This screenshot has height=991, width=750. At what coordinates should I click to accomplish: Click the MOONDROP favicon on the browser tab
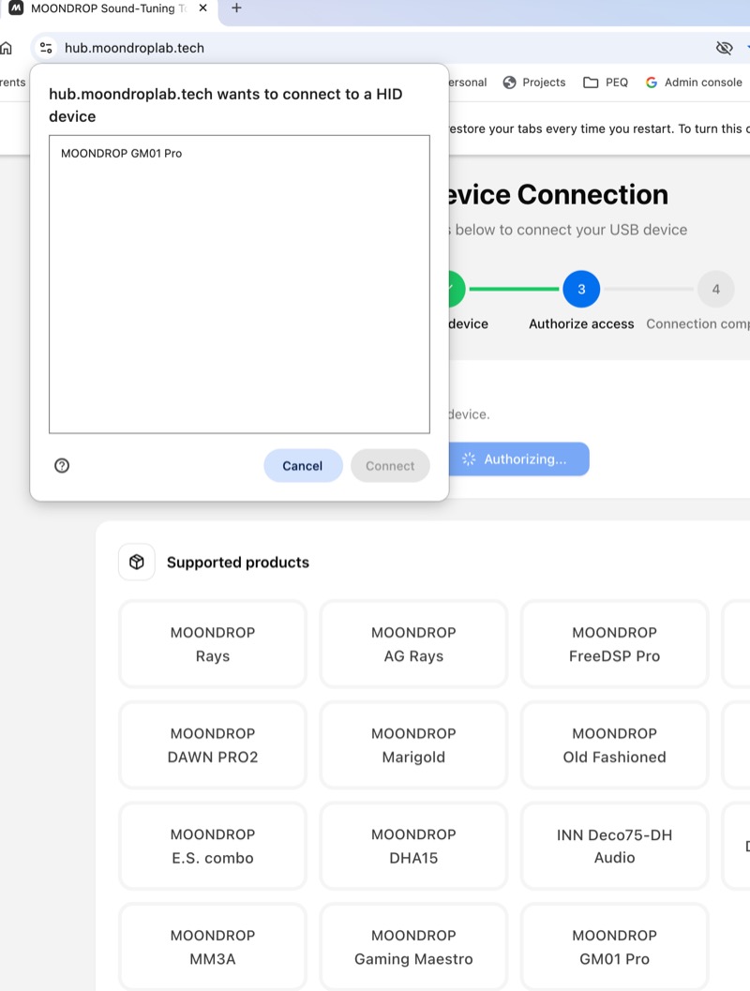(x=16, y=8)
